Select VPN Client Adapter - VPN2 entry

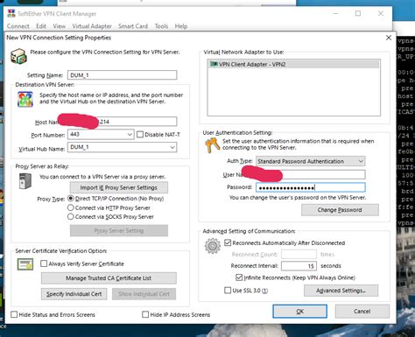[294, 64]
